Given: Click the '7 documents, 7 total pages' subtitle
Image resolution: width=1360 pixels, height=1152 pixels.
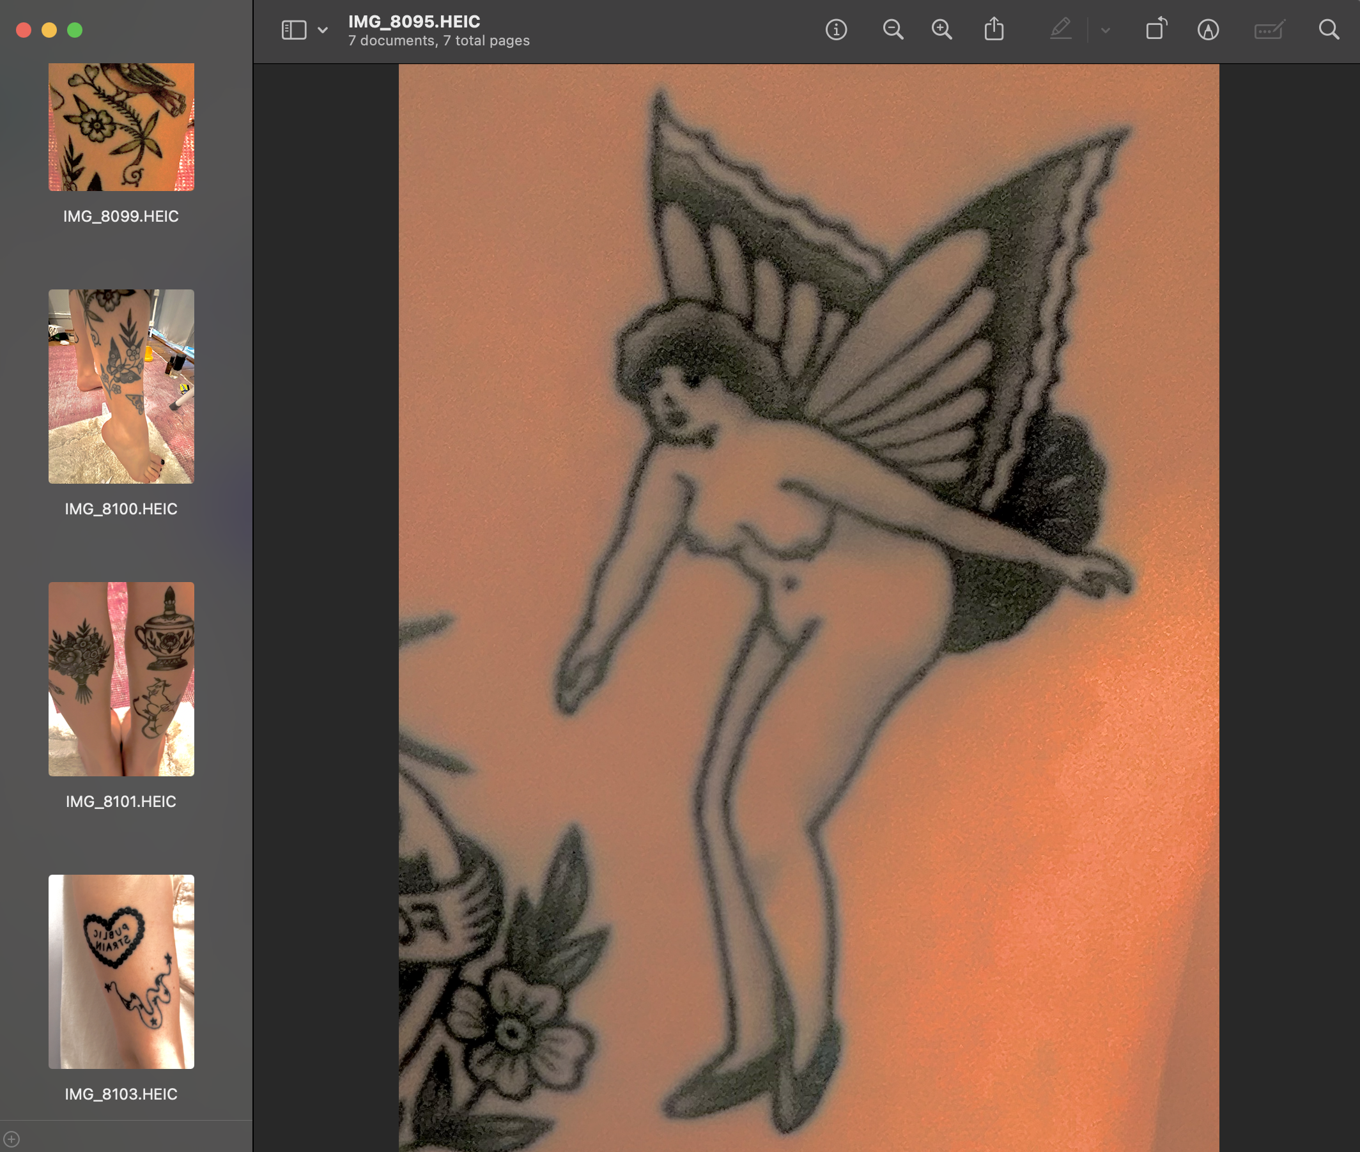Looking at the screenshot, I should [439, 40].
